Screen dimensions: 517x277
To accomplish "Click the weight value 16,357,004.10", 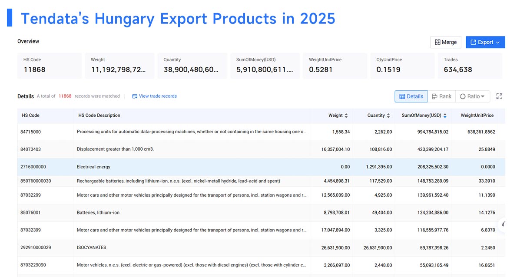I will coord(336,149).
